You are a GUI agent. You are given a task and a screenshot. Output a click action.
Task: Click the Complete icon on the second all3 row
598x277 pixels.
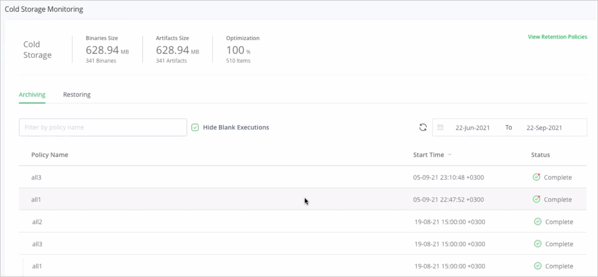538,244
